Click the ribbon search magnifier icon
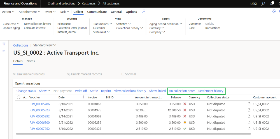 (x=144, y=11)
